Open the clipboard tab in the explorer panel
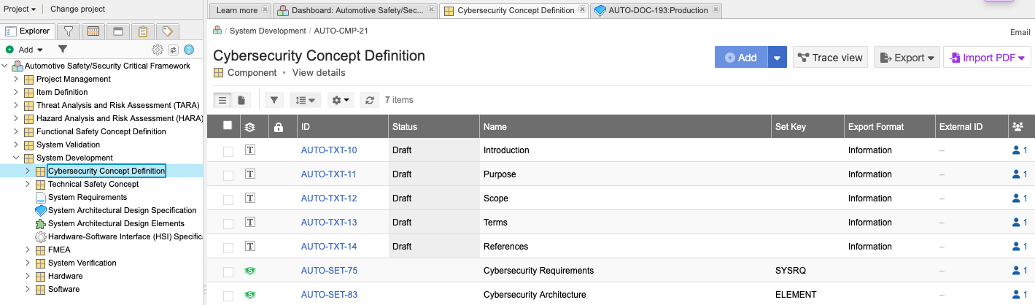1035x305 pixels. (142, 31)
